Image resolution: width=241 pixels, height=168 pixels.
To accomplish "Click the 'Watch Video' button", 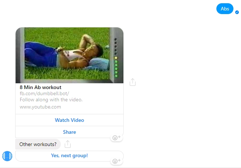I will point(69,120).
